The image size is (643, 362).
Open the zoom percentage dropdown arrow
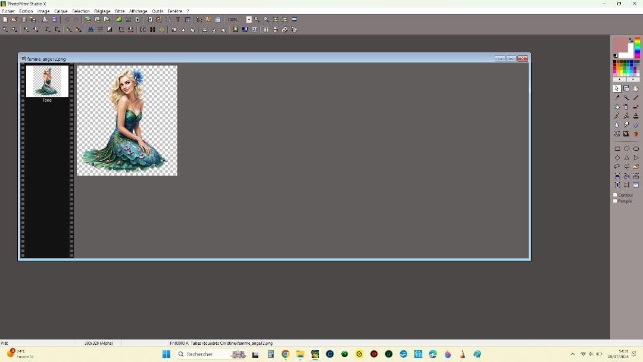coord(248,20)
